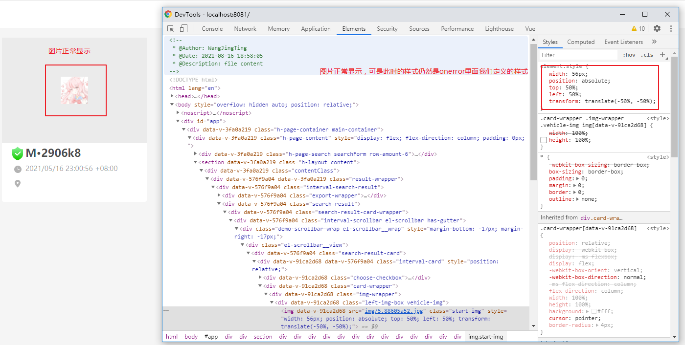
Task: Open the Event Listeners sub-tab
Action: point(624,42)
